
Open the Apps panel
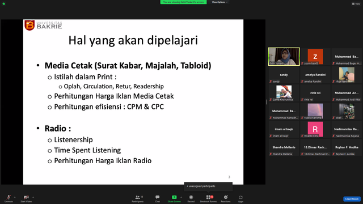240,198
